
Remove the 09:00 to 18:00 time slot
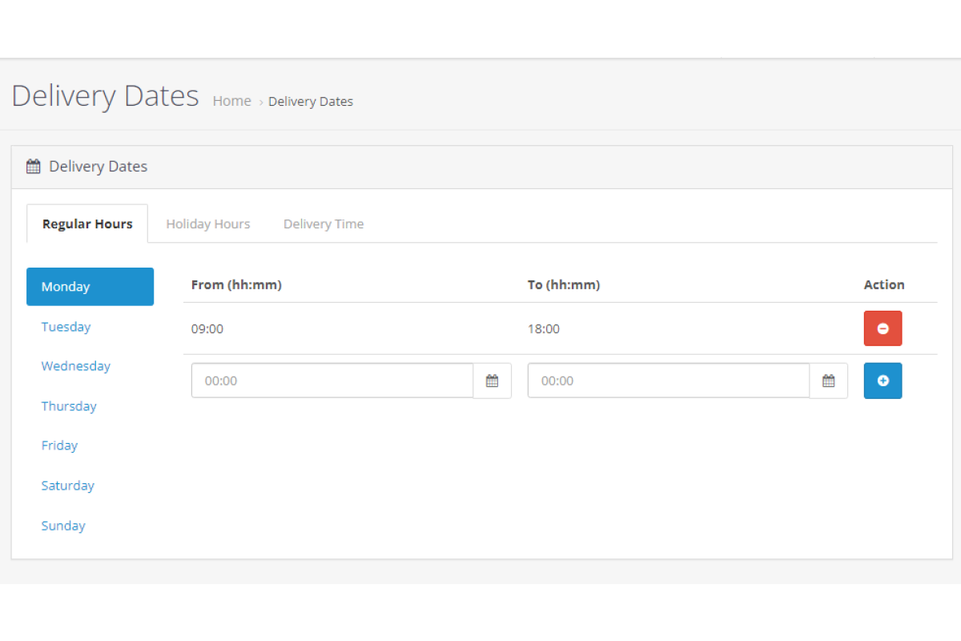point(883,329)
